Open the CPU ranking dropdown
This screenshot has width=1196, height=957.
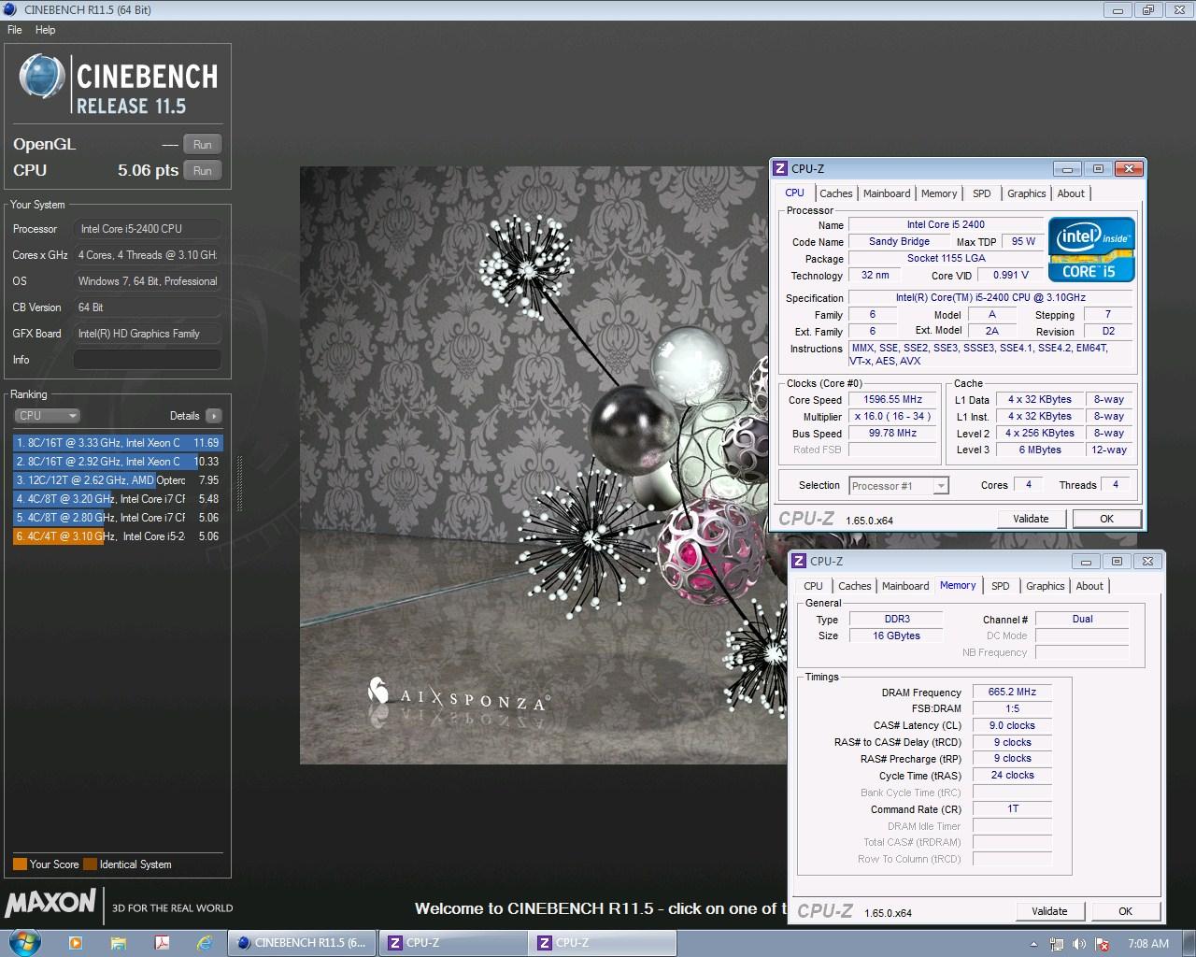tap(47, 416)
